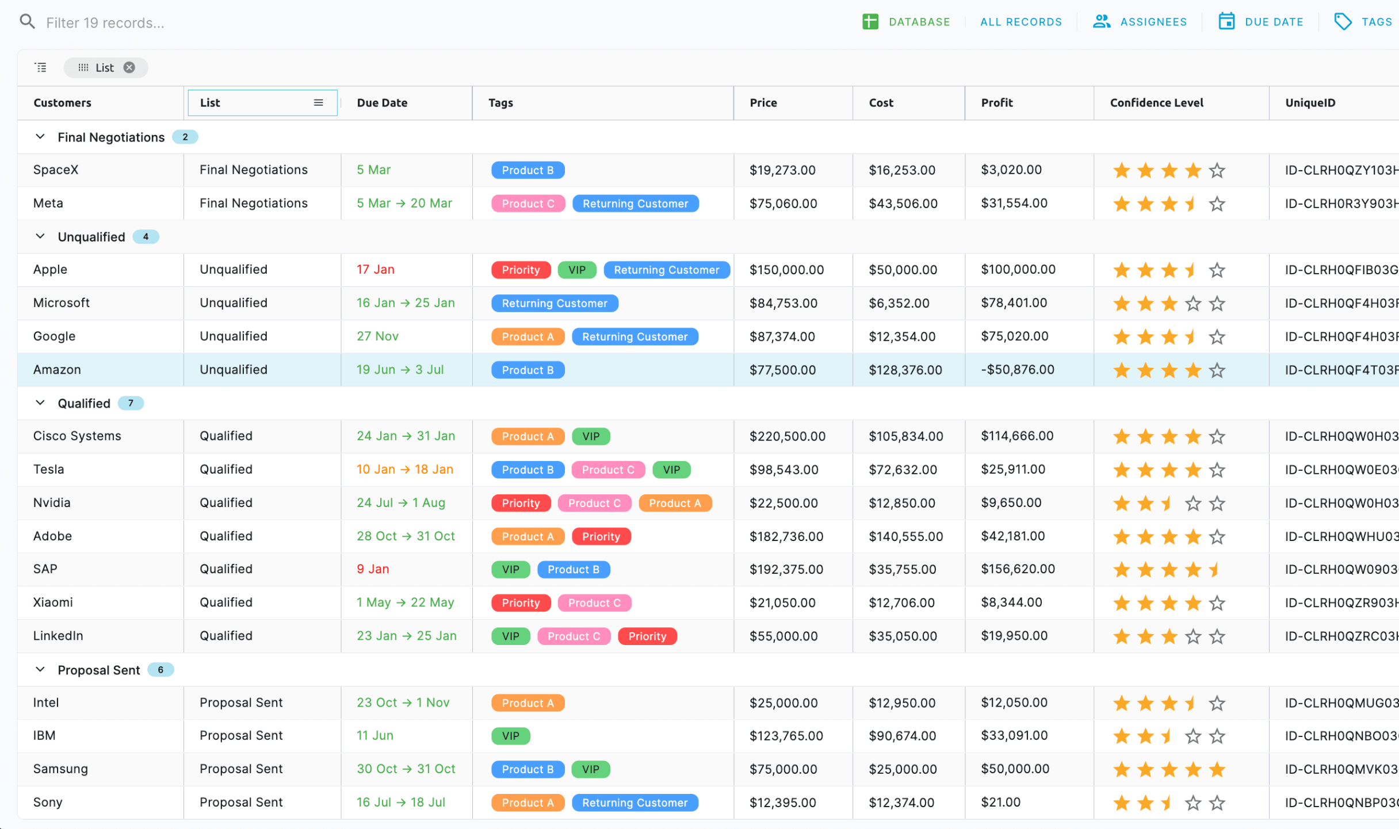The height and width of the screenshot is (829, 1399).
Task: Remove the List chip using its X button
Action: tap(129, 67)
